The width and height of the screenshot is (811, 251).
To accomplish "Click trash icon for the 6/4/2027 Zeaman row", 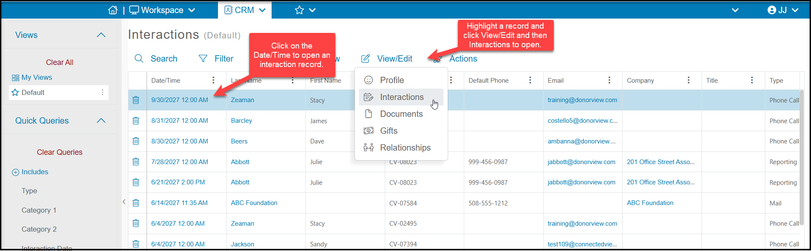I will [x=136, y=224].
